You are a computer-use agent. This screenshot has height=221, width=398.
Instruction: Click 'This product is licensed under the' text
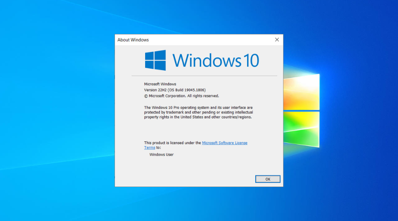point(172,143)
